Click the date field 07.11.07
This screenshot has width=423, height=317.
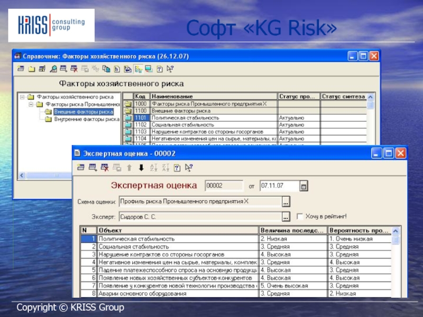[280, 186]
